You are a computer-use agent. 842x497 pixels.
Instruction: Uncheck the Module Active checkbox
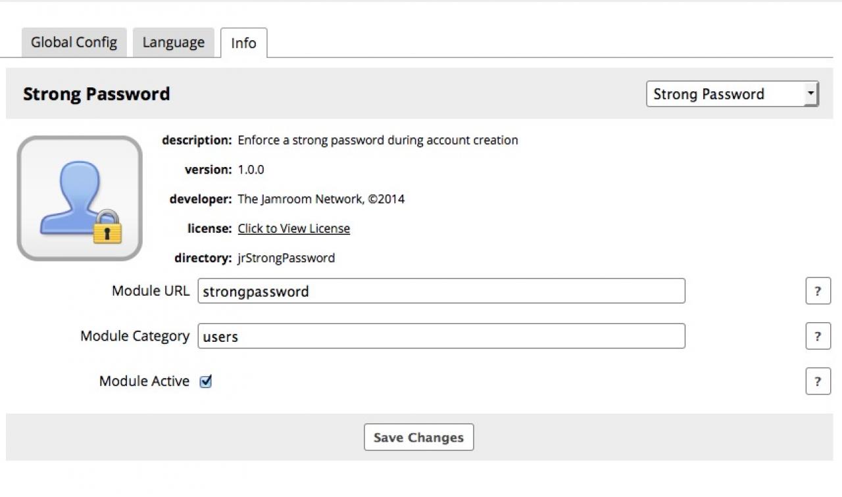click(206, 381)
